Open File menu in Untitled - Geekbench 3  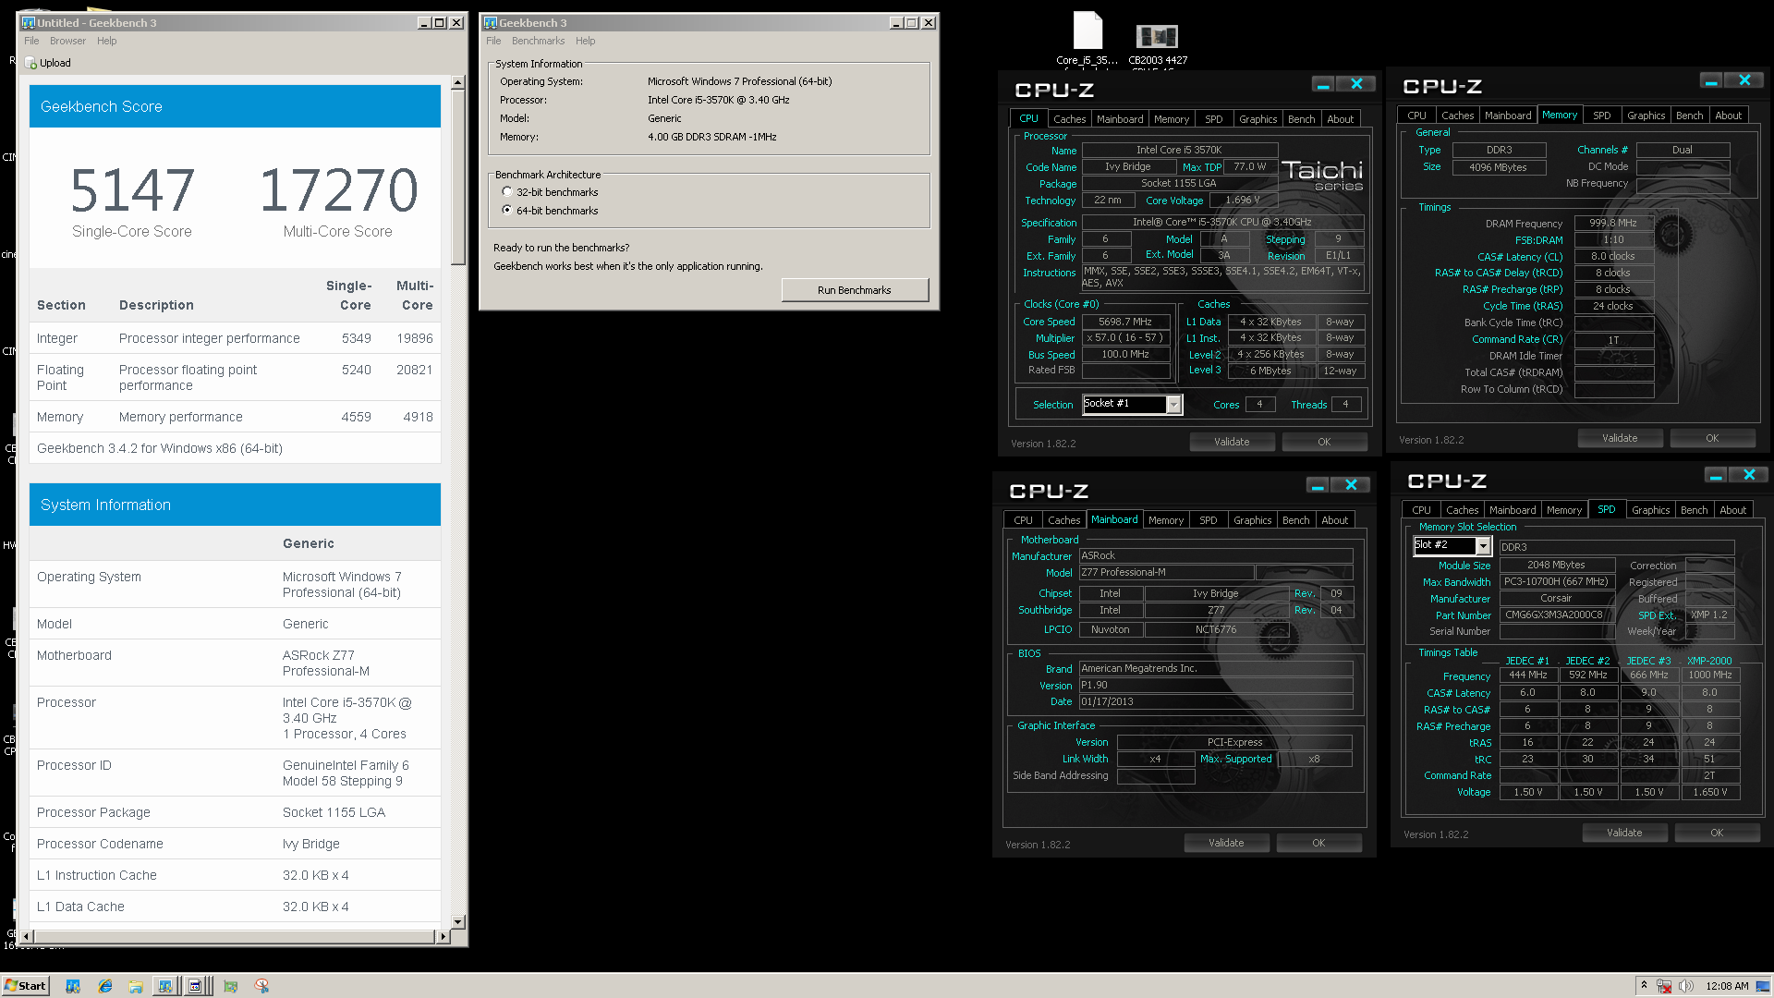pyautogui.click(x=31, y=41)
